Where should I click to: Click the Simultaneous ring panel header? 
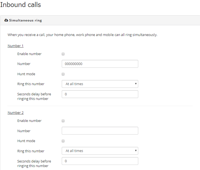tap(100, 20)
